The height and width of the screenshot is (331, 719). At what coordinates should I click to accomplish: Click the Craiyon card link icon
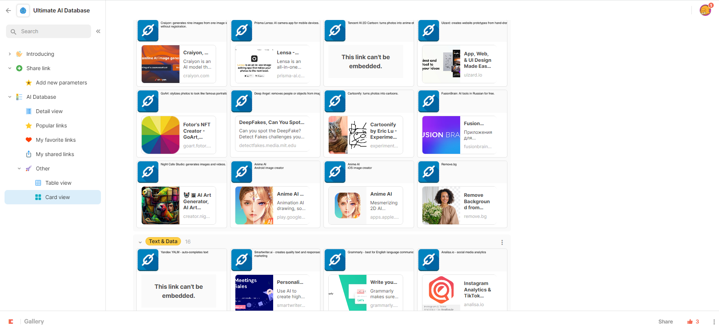148,30
